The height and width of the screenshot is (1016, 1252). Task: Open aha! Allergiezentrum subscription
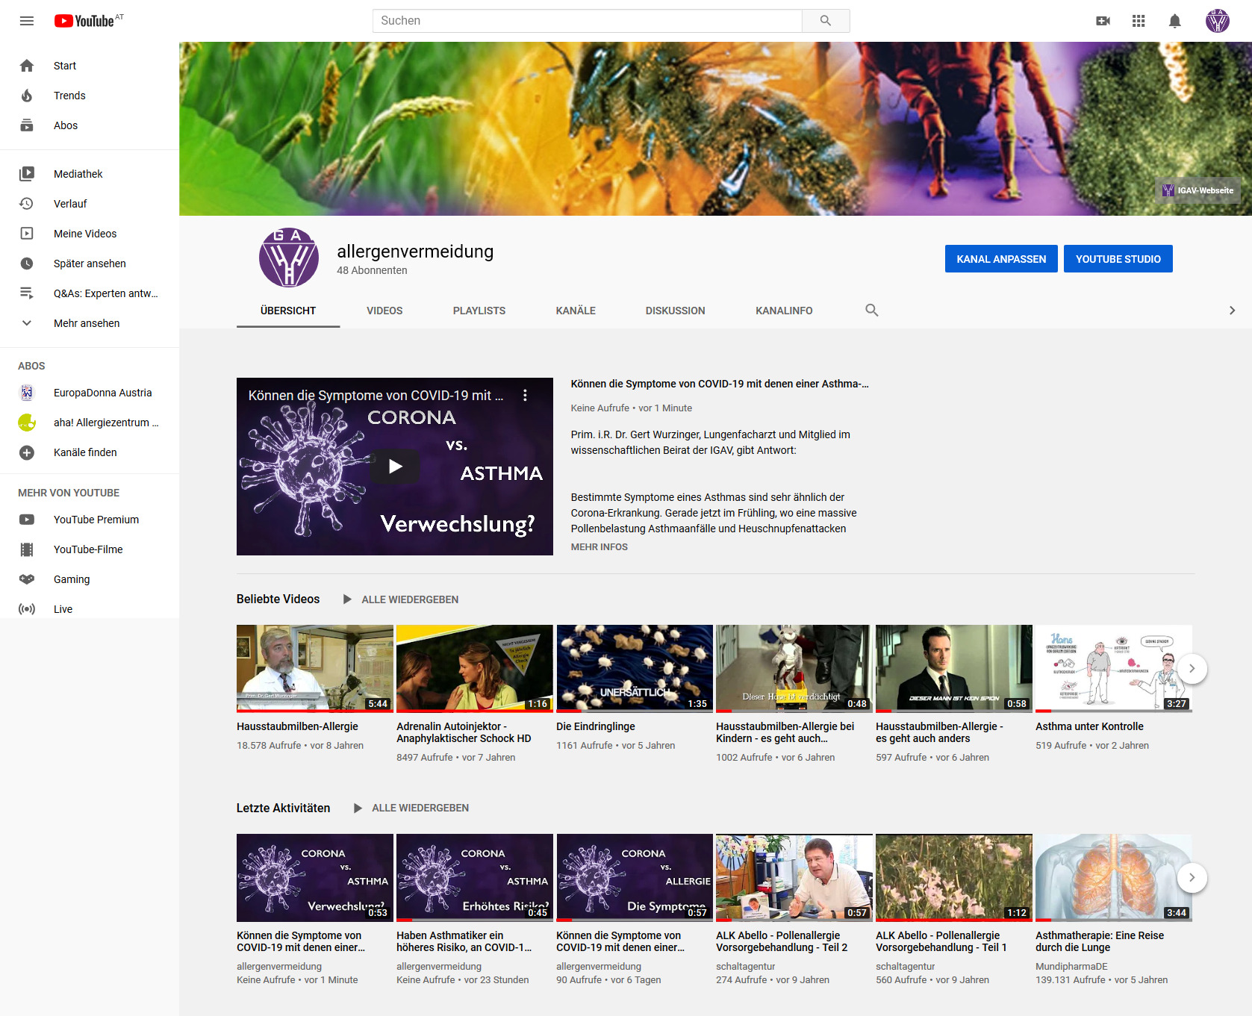click(90, 423)
